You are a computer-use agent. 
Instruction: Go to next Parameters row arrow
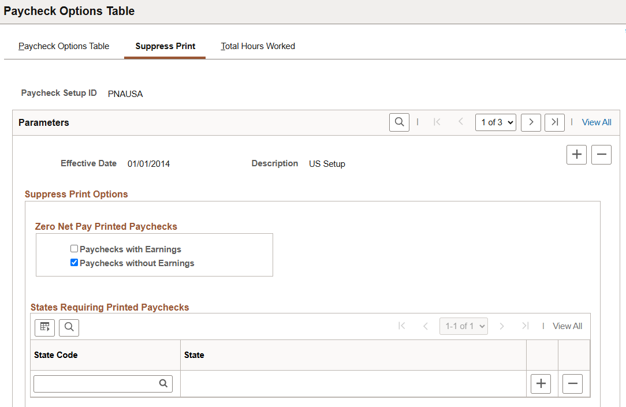[531, 122]
